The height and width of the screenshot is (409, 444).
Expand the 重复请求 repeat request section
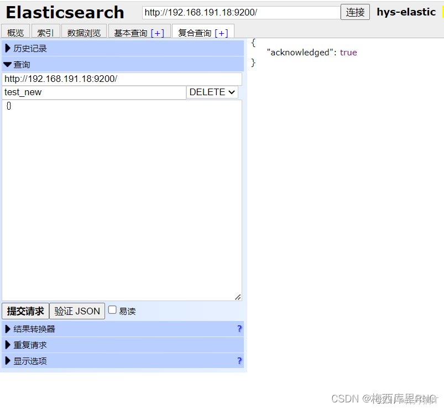pyautogui.click(x=123, y=345)
